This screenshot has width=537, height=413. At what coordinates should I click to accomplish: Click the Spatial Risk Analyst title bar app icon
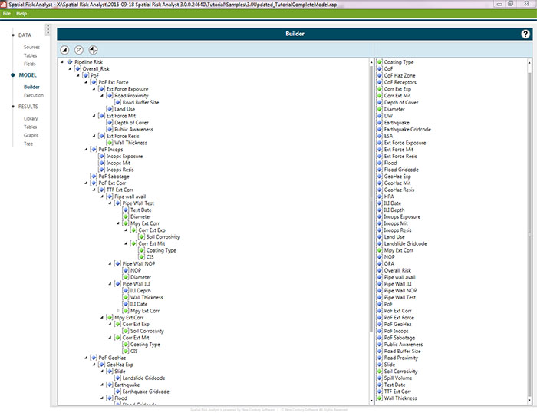tap(3, 5)
